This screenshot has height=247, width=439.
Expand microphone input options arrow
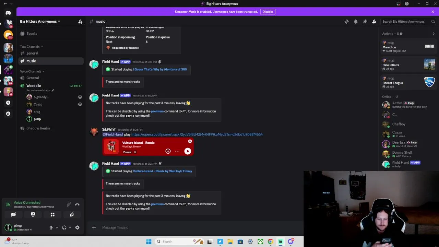point(57,227)
